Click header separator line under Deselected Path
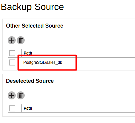 71,113
